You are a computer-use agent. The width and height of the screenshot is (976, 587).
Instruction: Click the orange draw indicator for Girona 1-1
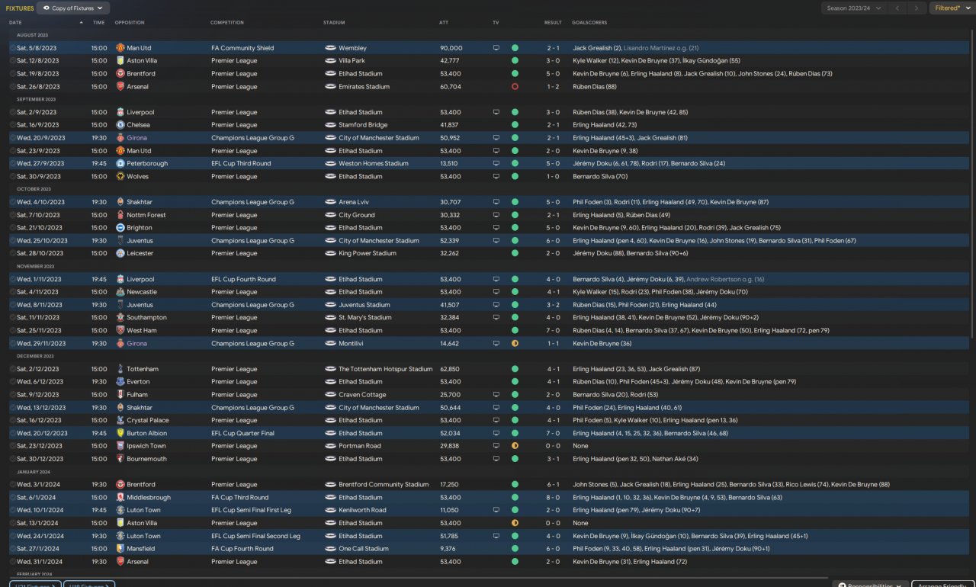click(515, 343)
